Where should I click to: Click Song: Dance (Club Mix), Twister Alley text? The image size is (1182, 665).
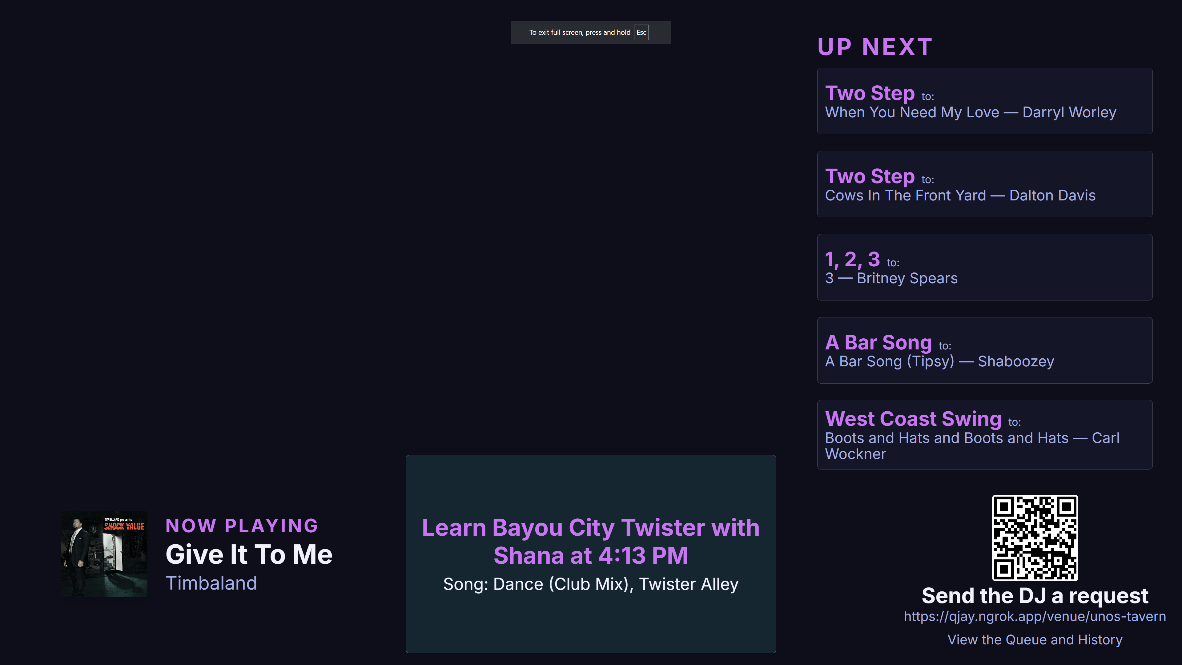point(591,584)
